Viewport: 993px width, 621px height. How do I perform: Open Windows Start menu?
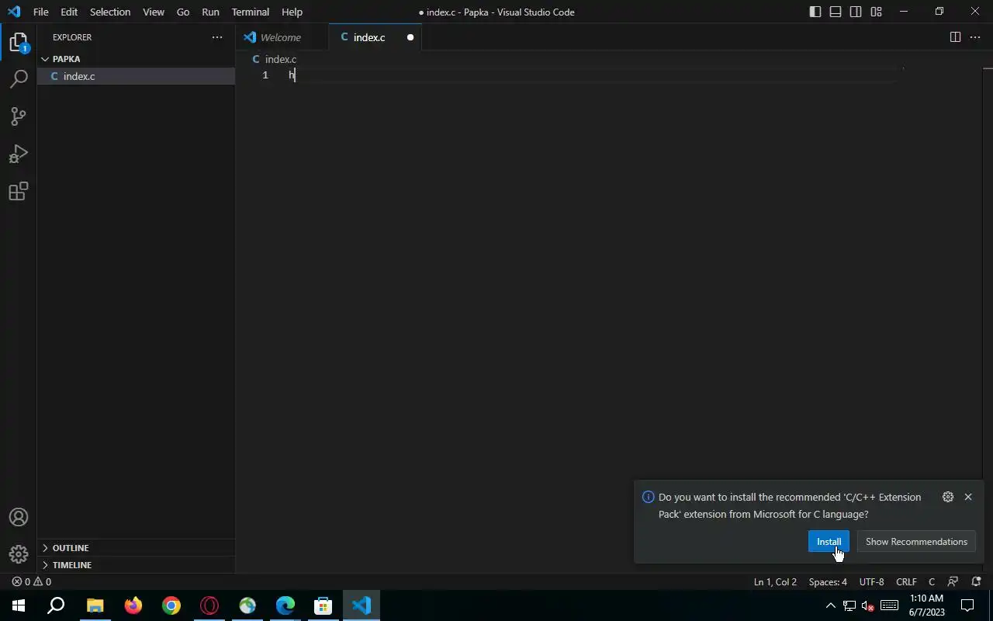(x=19, y=605)
